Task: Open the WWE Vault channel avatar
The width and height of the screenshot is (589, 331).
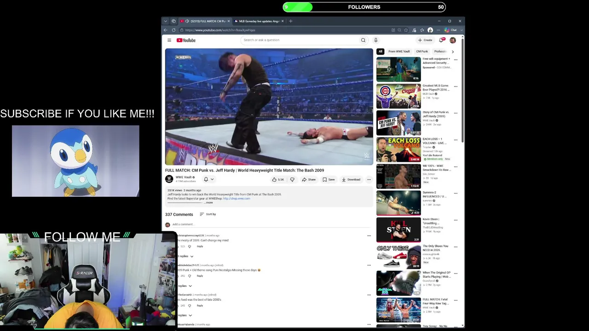Action: pos(169,179)
